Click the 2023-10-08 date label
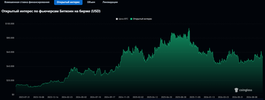Image resolution: width=265 pixels, height=100 pixels. [39, 97]
